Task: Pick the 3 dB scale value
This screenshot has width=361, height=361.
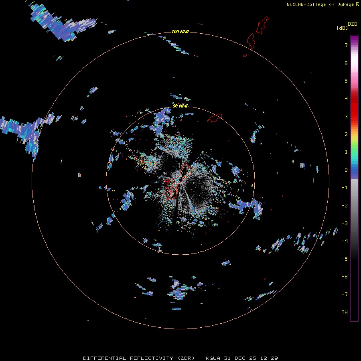Action: pos(346,116)
